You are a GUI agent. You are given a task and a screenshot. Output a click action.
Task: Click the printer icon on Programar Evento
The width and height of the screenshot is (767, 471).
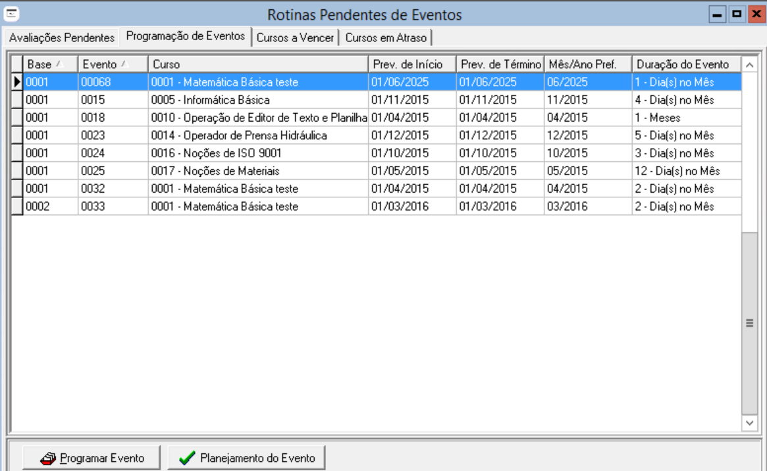(48, 458)
